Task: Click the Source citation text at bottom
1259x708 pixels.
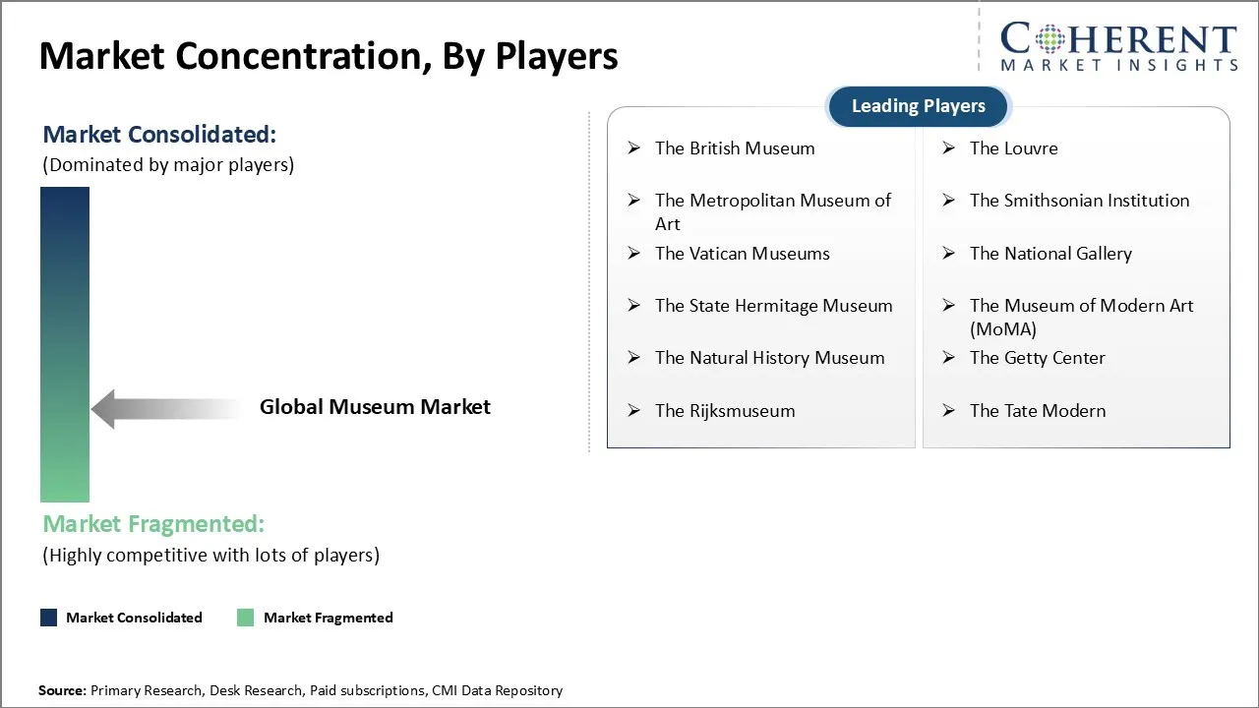Action: pyautogui.click(x=300, y=690)
